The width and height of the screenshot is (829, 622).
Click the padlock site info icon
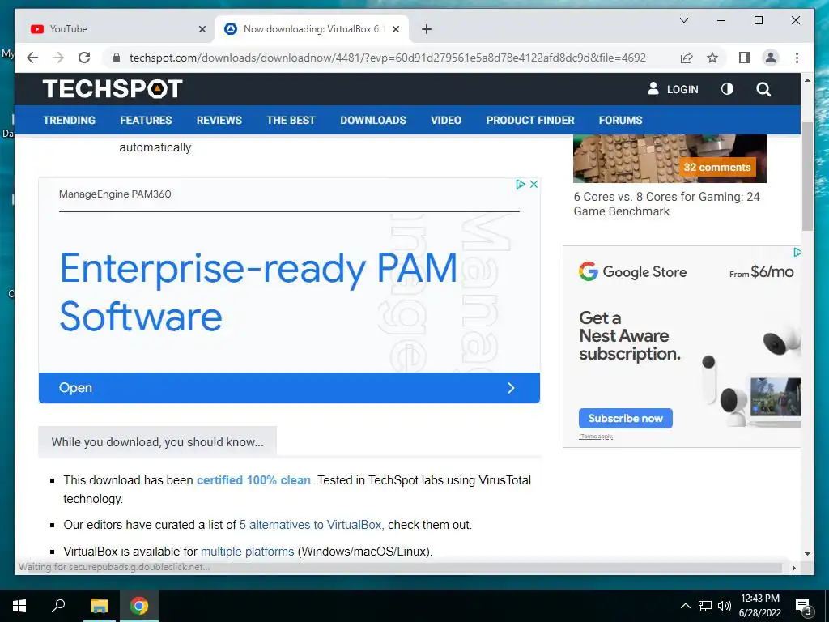117,58
